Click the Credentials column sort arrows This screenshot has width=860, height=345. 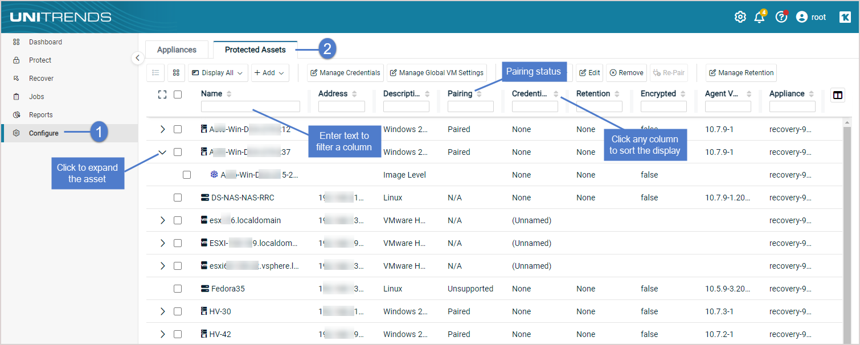[556, 94]
